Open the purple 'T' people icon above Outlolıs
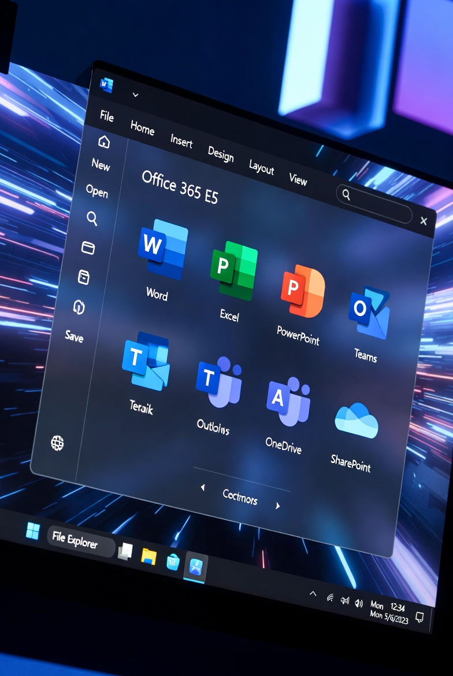The width and height of the screenshot is (453, 676). tap(219, 381)
